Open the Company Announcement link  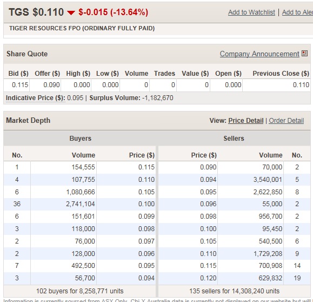click(x=259, y=54)
